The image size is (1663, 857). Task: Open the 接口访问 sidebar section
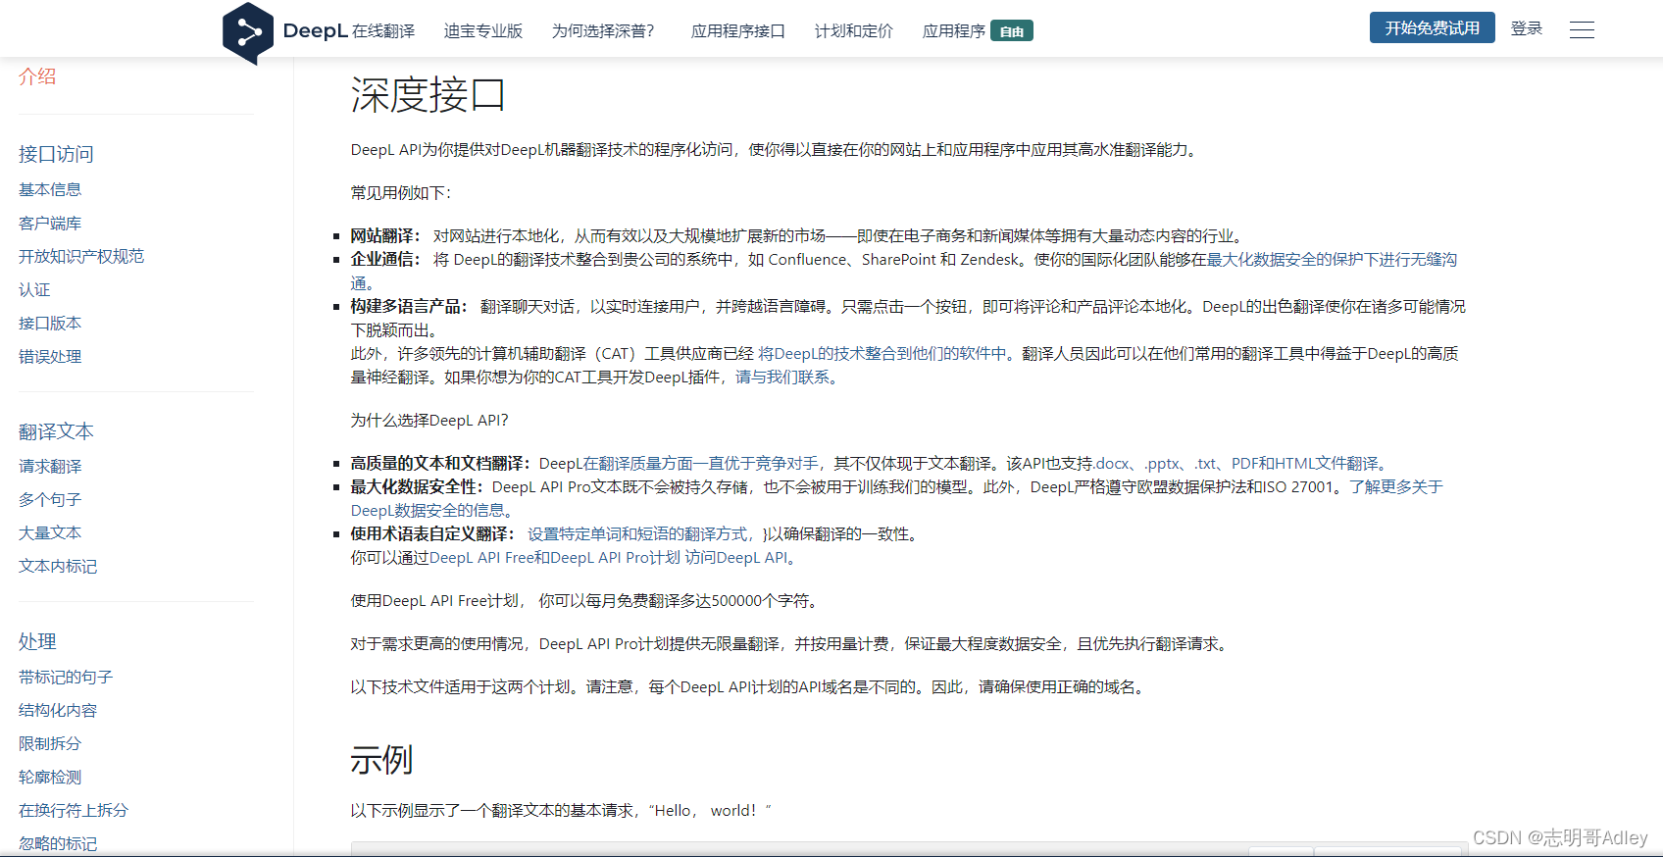(x=56, y=154)
